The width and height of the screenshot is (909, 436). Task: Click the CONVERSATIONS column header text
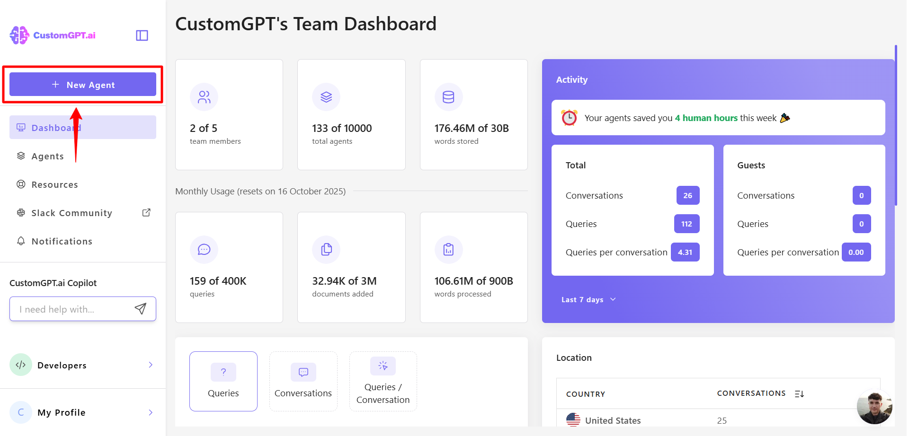[751, 393]
